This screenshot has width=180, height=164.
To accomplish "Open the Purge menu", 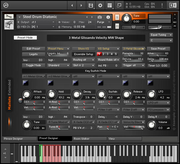I will point(104,22).
